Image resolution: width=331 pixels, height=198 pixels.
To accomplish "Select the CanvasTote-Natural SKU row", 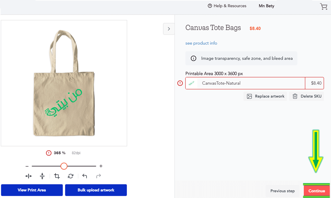I will tap(255, 83).
